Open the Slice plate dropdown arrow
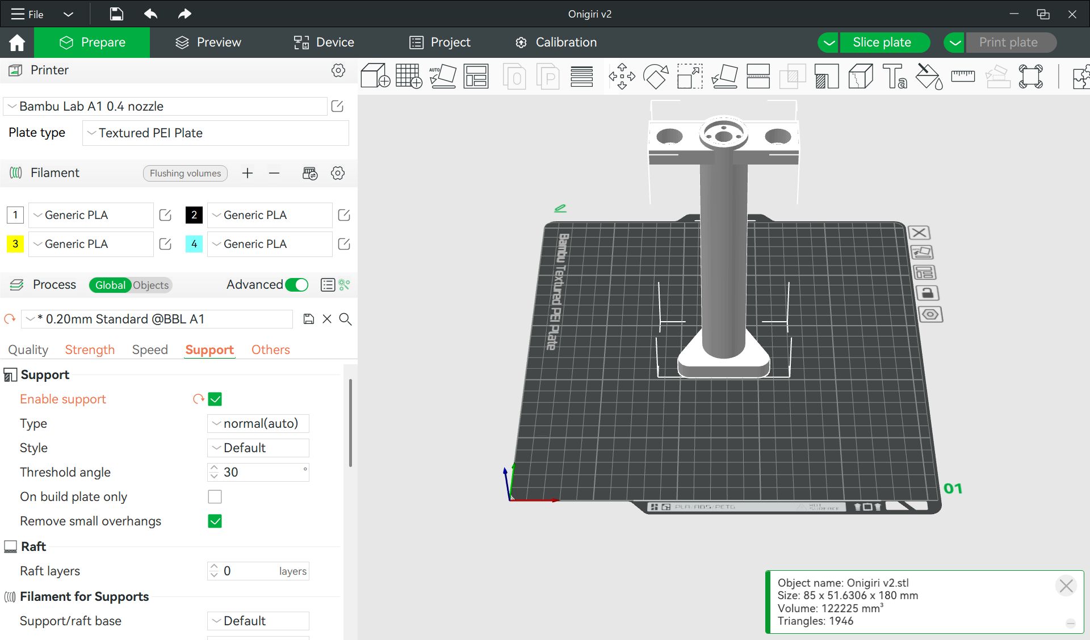 tap(829, 43)
